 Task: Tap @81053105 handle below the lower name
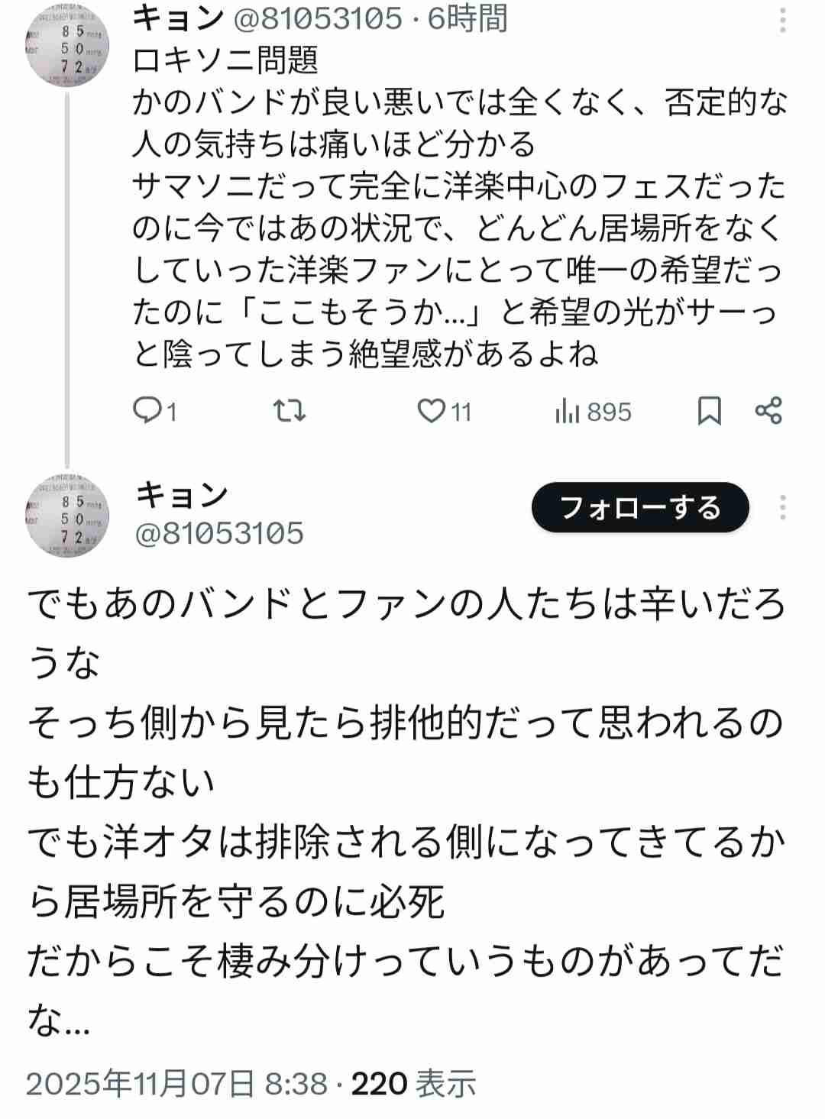[x=219, y=533]
